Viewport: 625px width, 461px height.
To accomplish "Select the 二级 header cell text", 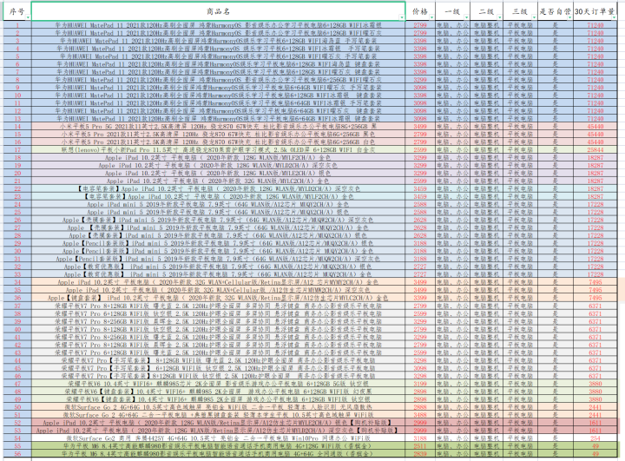I will pos(486,11).
